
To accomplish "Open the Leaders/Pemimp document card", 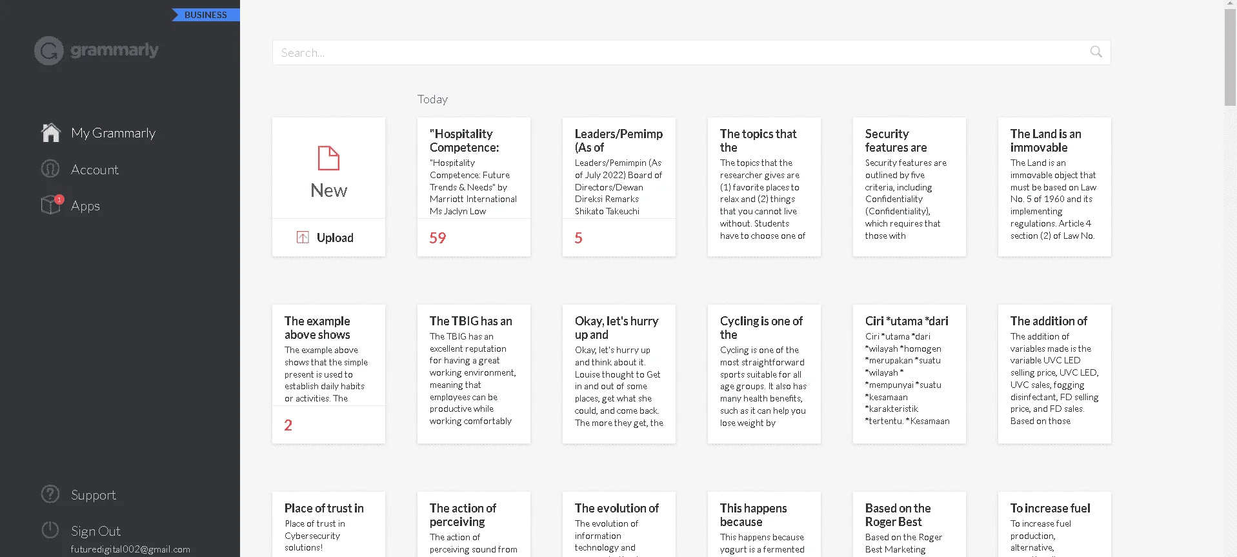I will [x=619, y=187].
